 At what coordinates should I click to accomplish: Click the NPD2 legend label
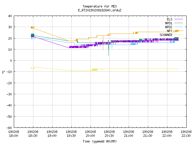pos(169,27)
